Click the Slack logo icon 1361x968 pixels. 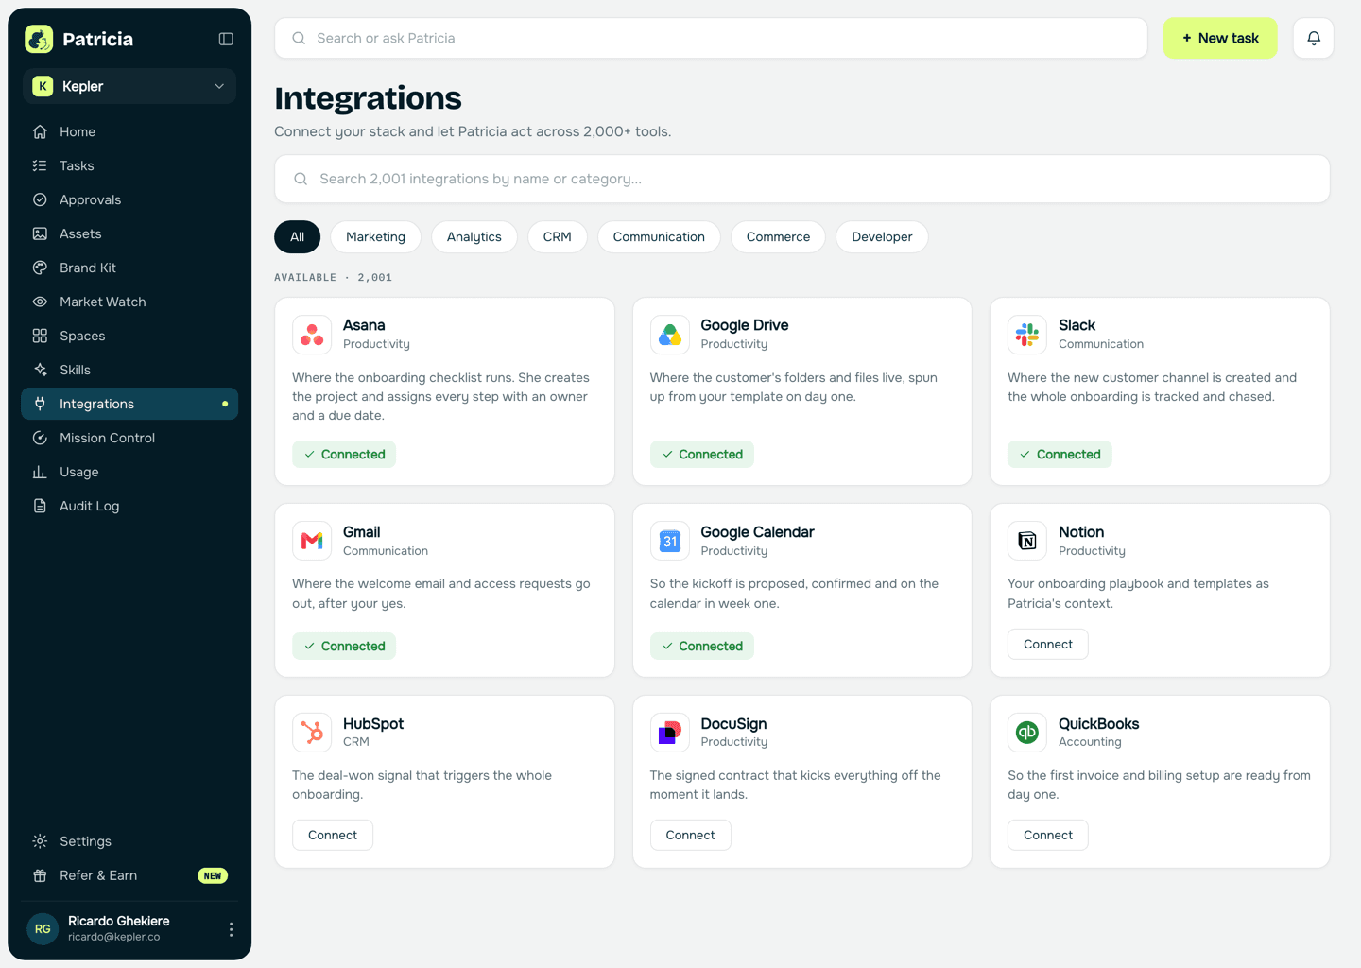pyautogui.click(x=1027, y=335)
